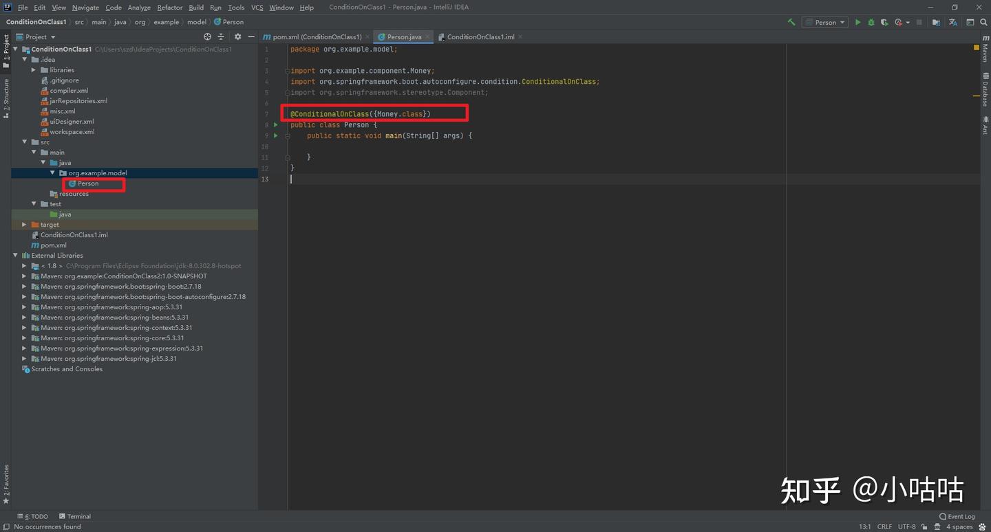Start debugging with the bug icon
991x532 pixels.
[x=871, y=22]
